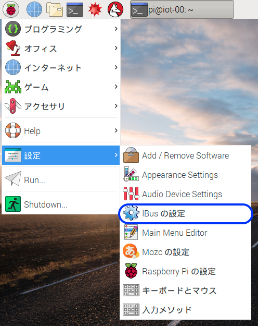The height and width of the screenshot is (326, 258).
Task: Launch the Terminal icon in the taskbar
Action: (x=75, y=9)
